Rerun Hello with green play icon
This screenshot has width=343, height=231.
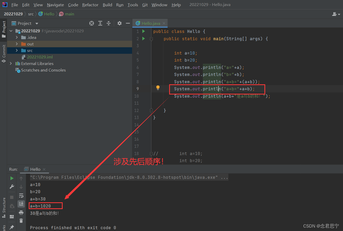point(12,178)
